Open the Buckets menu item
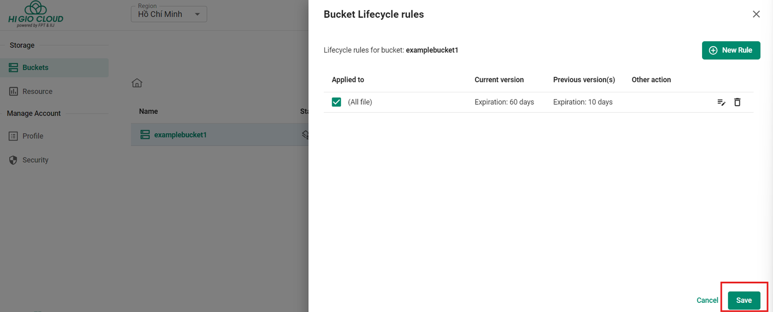 [x=35, y=68]
